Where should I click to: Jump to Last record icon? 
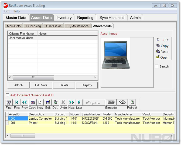(x=79, y=102)
